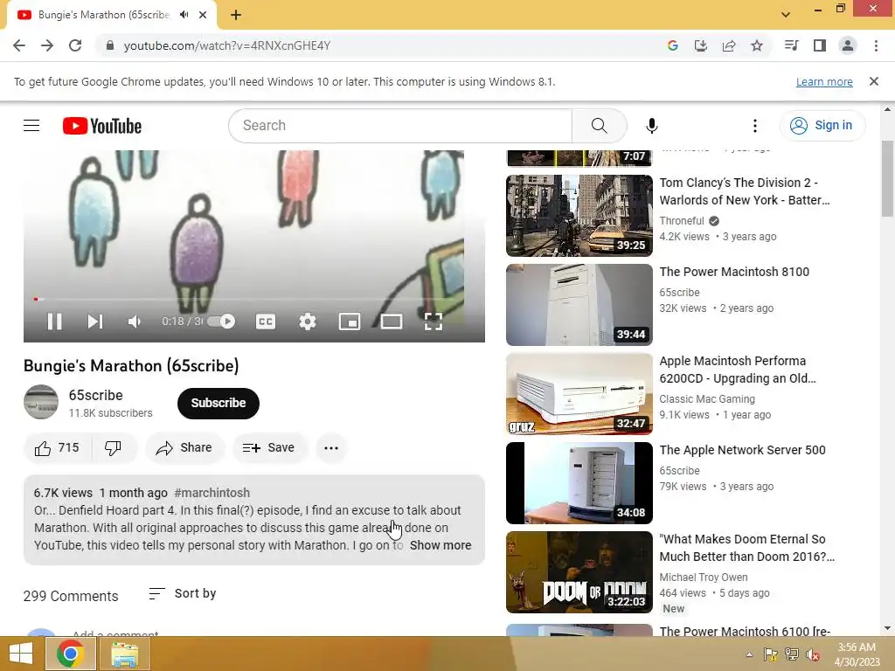The height and width of the screenshot is (671, 895).
Task: Show hidden system tray icons
Action: tap(749, 654)
